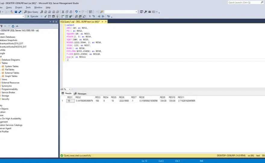Click the Database Engine Query icon
The width and height of the screenshot is (265, 163).
click(42, 12)
